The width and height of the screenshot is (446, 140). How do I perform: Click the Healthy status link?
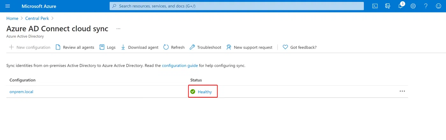click(x=205, y=92)
